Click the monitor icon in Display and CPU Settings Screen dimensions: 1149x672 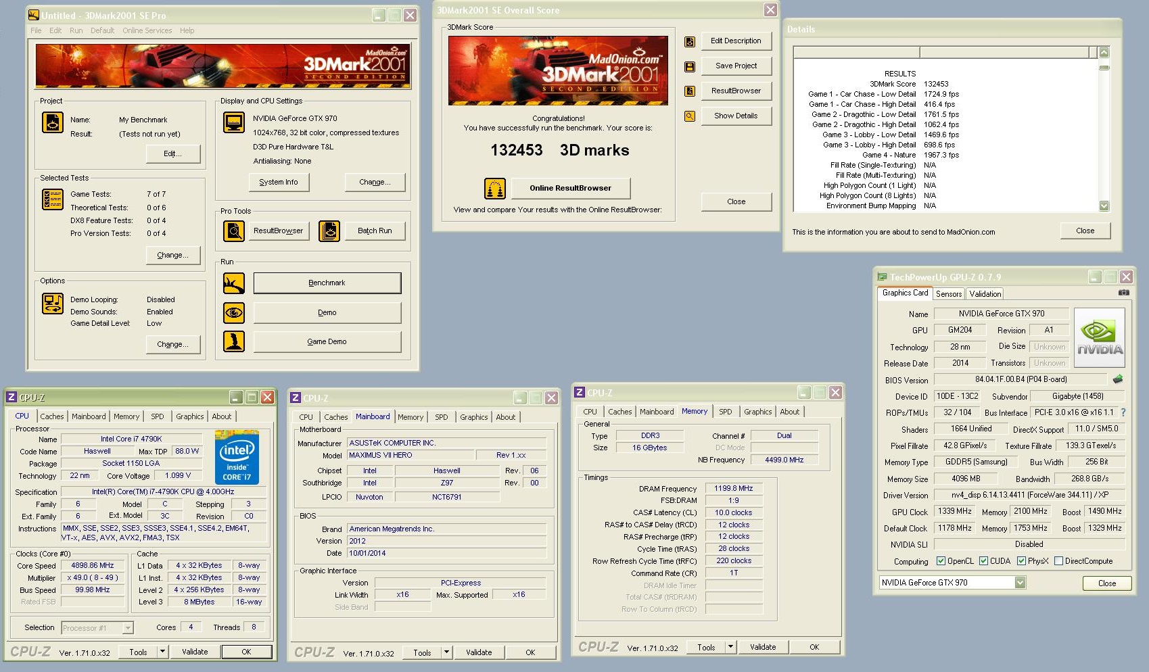234,122
